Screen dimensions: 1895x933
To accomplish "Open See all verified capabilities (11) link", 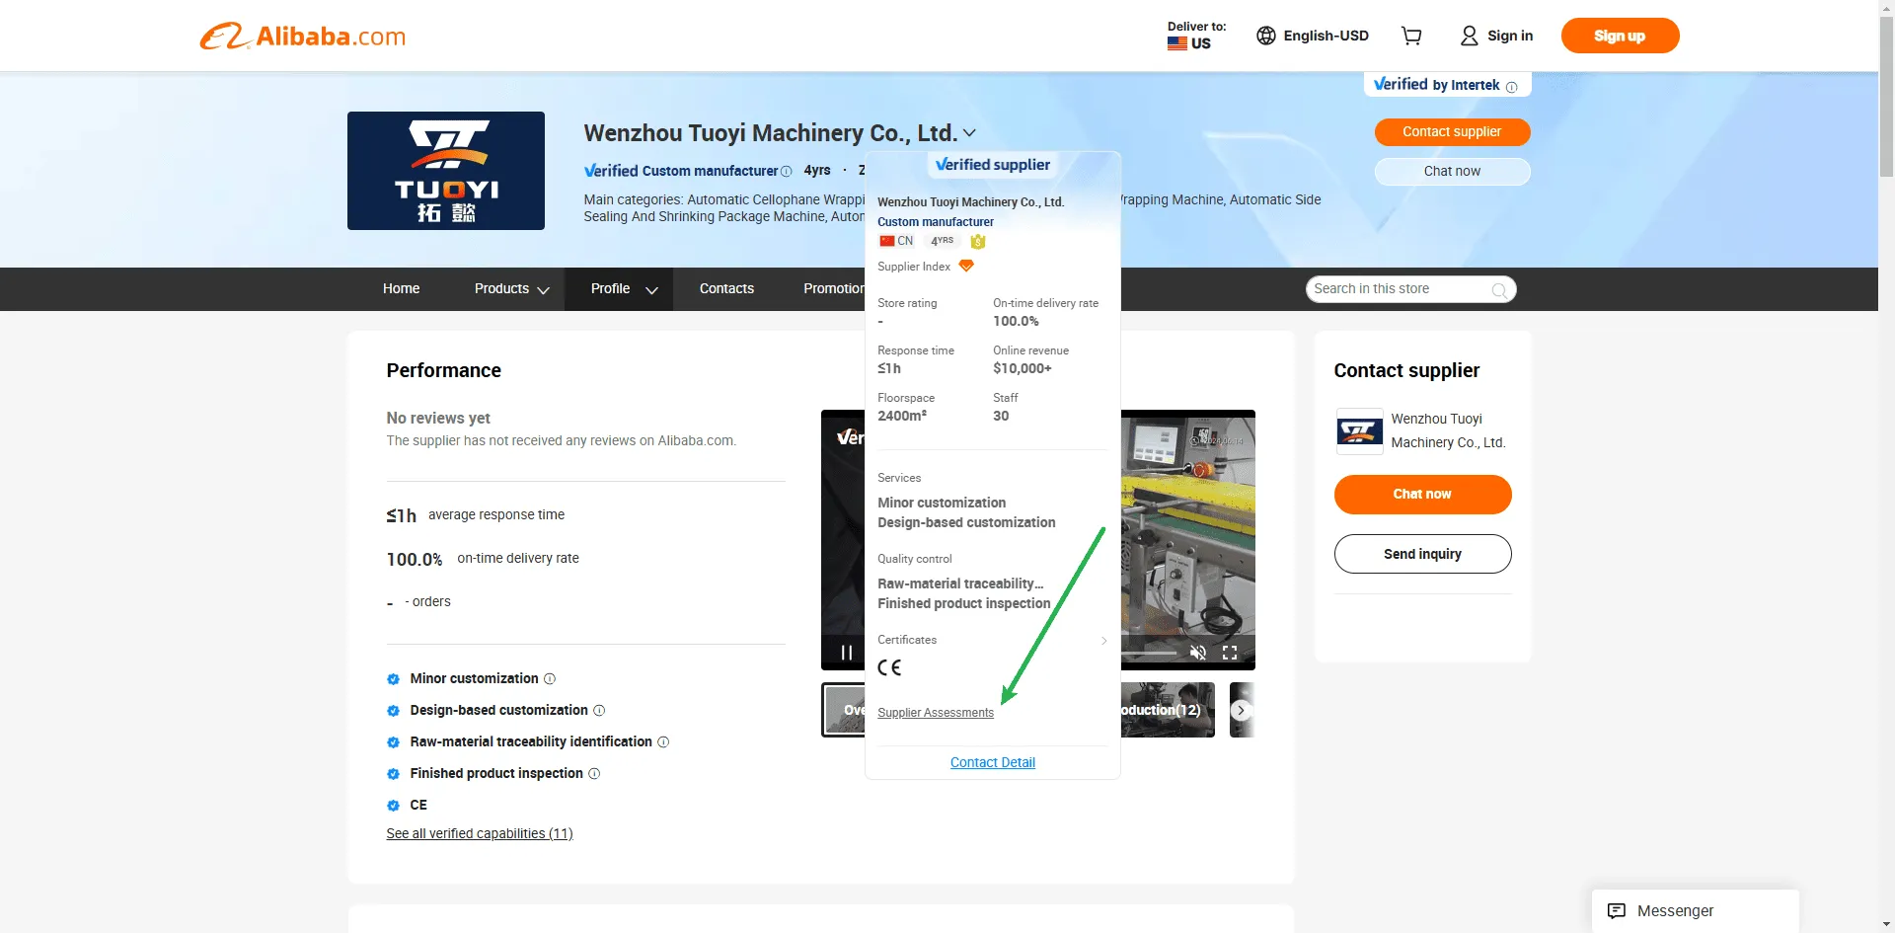I will click(480, 833).
